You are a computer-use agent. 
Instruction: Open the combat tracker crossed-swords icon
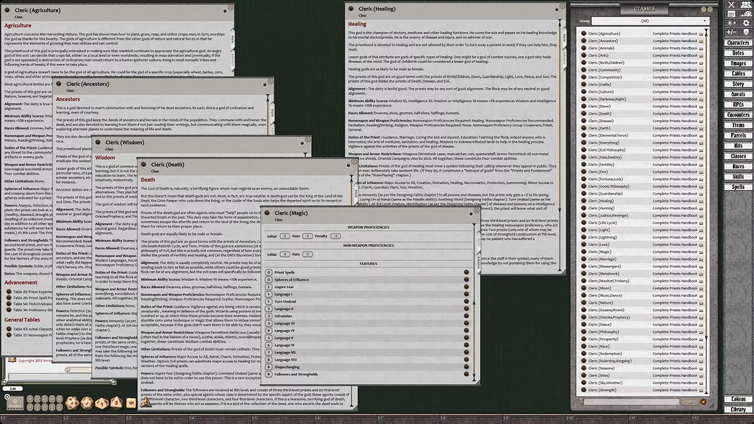[x=732, y=5]
